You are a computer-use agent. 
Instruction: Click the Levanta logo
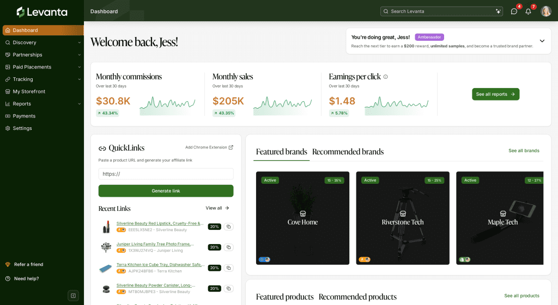point(41,12)
